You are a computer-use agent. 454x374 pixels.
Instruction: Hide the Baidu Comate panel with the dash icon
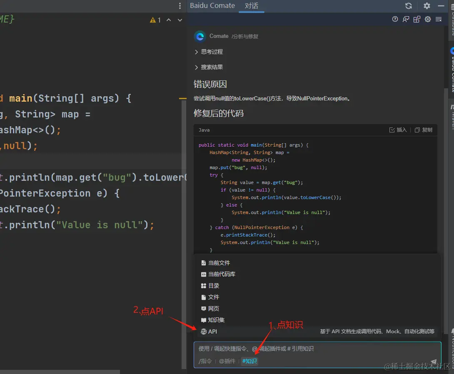tap(441, 6)
